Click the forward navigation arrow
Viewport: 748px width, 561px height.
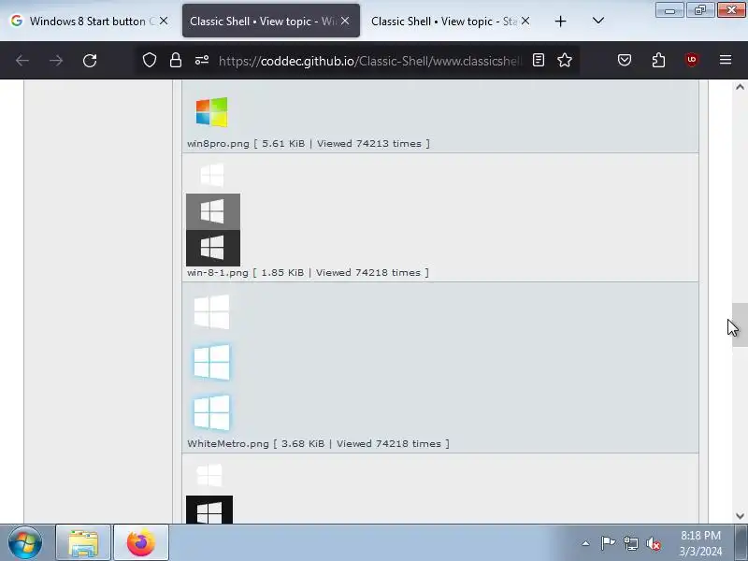56,61
